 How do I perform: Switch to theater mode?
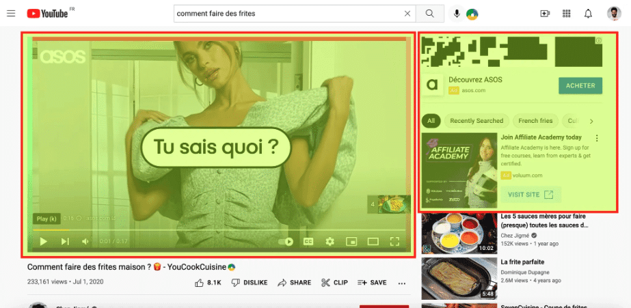pos(373,241)
